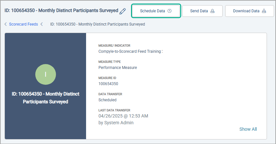Click the breadcrumb current page ID text
The height and width of the screenshot is (144, 276).
coord(98,24)
